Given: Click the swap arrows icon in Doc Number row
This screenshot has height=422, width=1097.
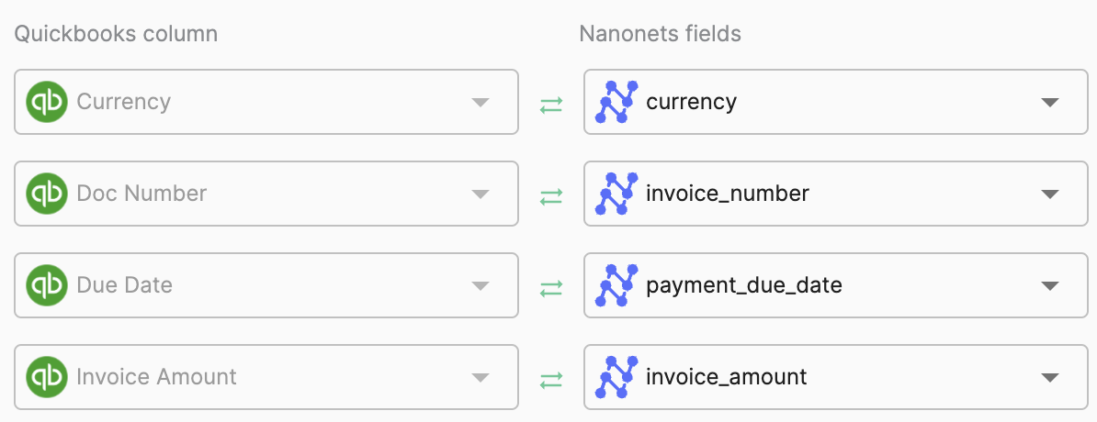Looking at the screenshot, I should tap(550, 197).
